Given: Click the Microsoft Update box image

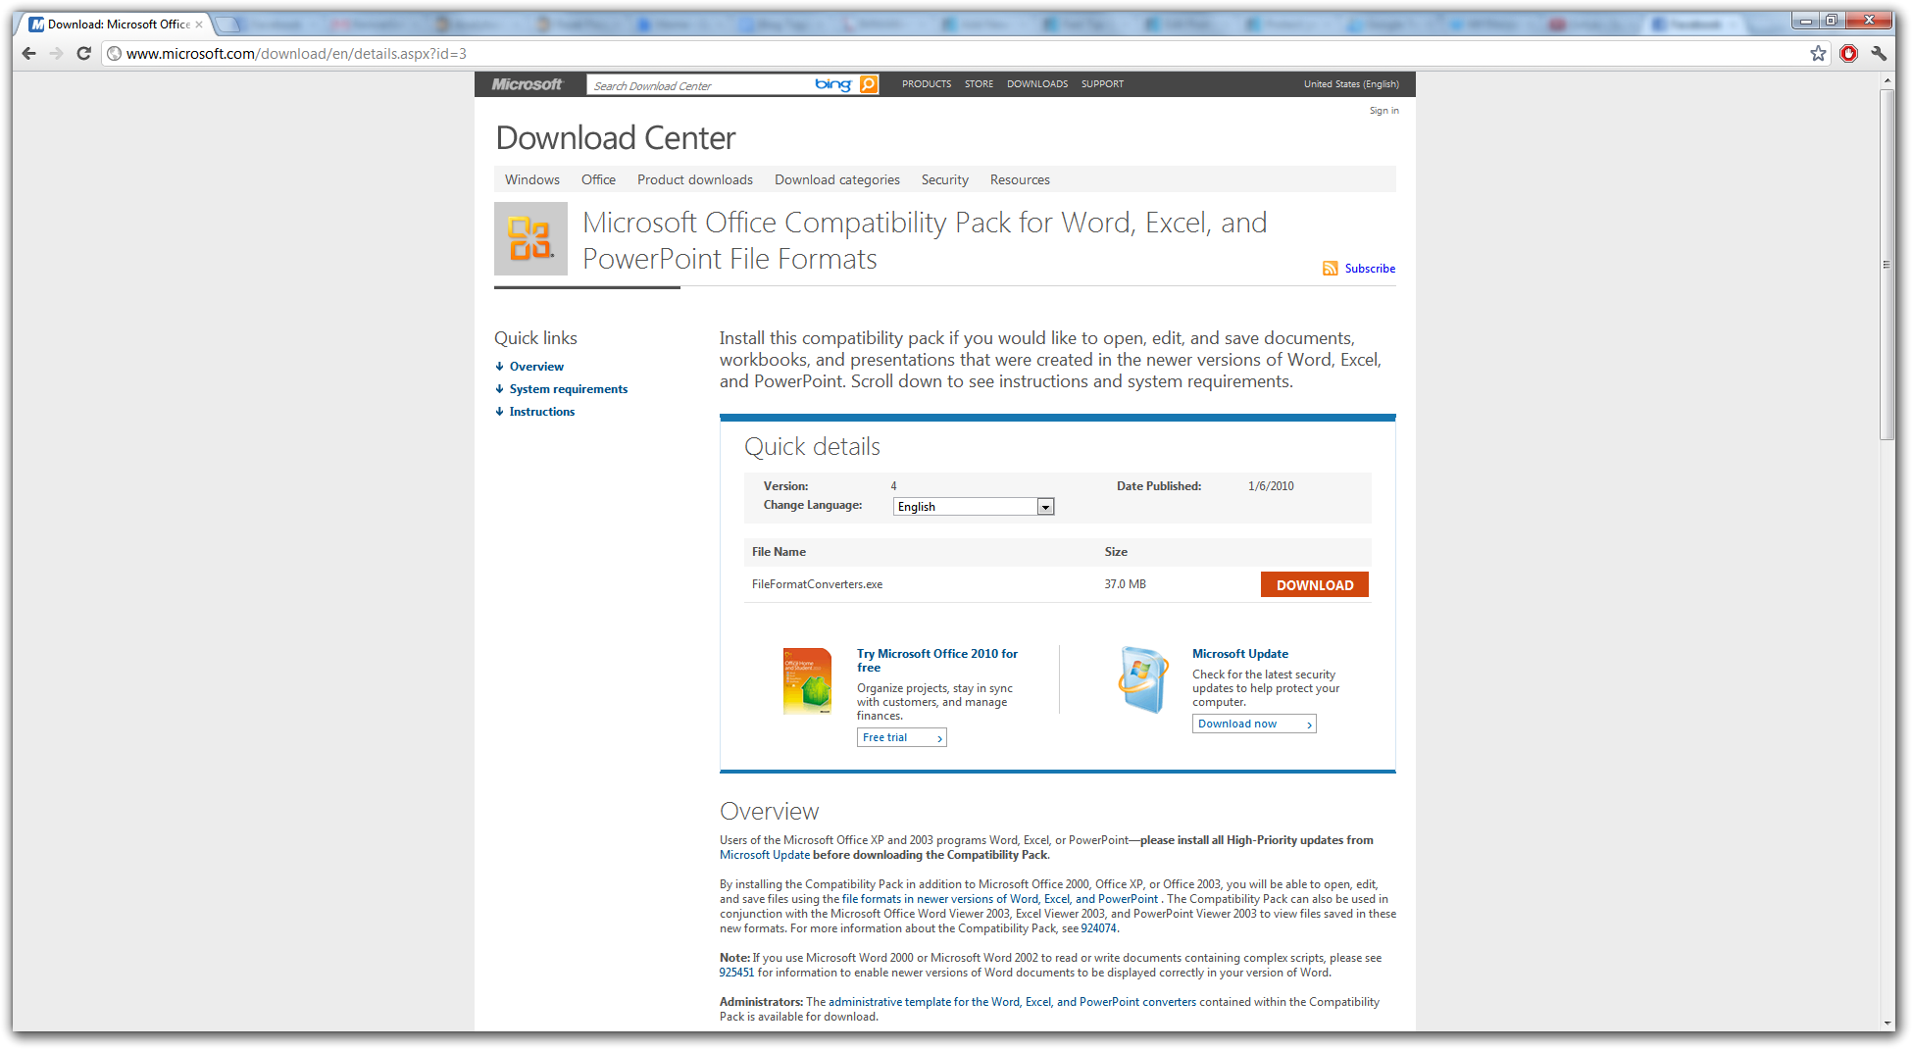Looking at the screenshot, I should tap(1143, 679).
